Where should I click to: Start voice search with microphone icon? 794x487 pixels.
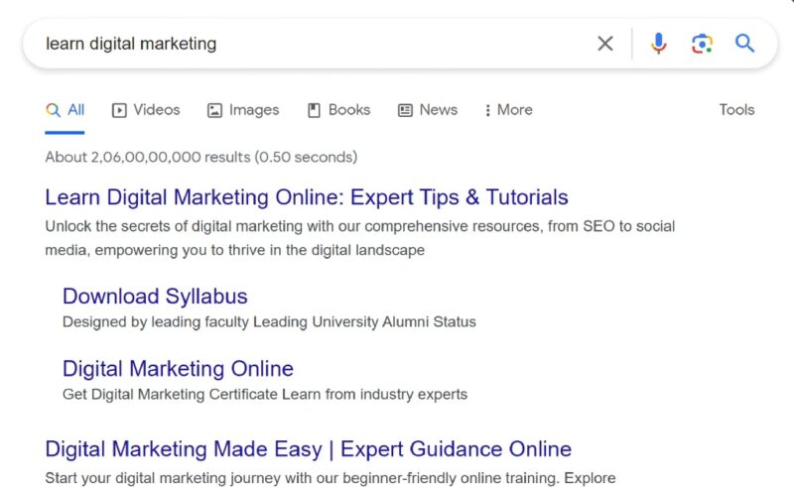[658, 44]
